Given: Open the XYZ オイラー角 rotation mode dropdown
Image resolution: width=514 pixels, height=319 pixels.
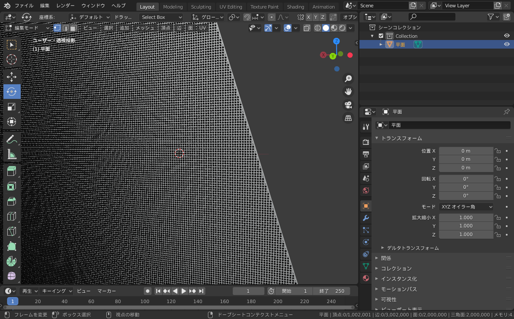Looking at the screenshot, I should coord(466,207).
